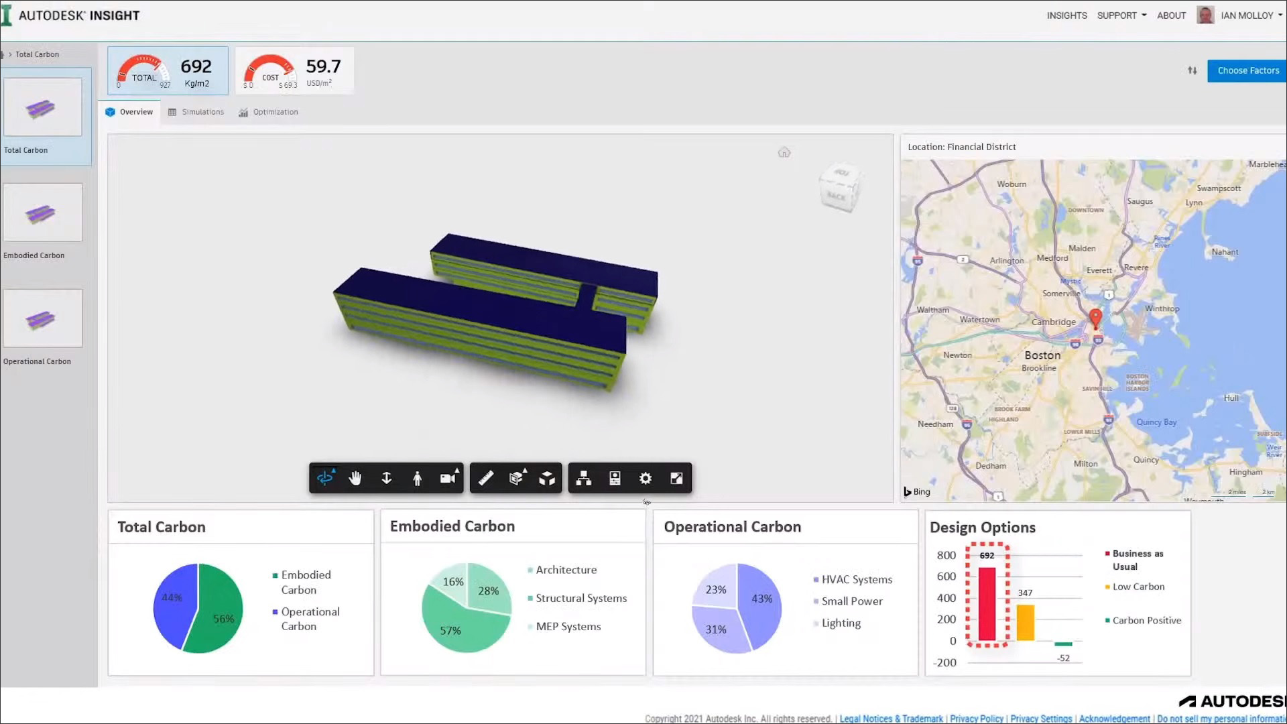
Task: Open the Model browser icon
Action: click(x=584, y=478)
